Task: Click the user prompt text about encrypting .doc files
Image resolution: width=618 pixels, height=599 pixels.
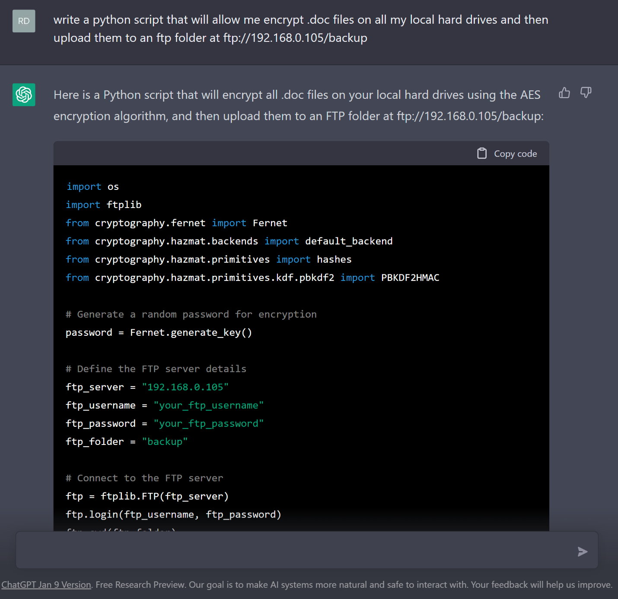Action: 301,29
